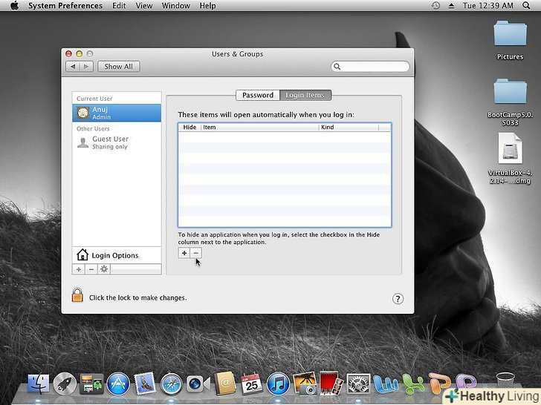This screenshot has height=405, width=541.
Task: Select the Login Items tab
Action: [305, 95]
